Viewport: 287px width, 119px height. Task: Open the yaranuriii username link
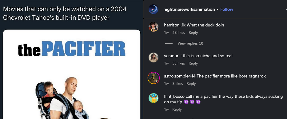point(173,56)
